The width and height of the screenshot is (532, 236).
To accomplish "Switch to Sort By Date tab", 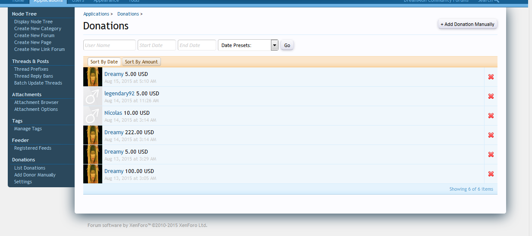I will click(104, 62).
